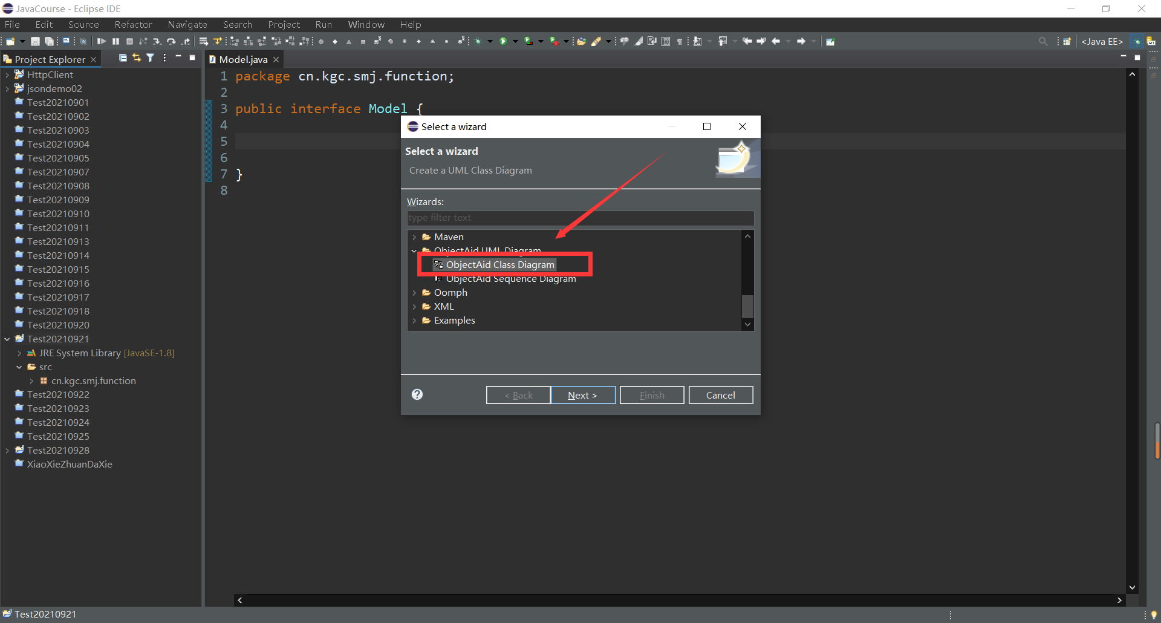Switch to Debug perspective icon

(x=1137, y=41)
